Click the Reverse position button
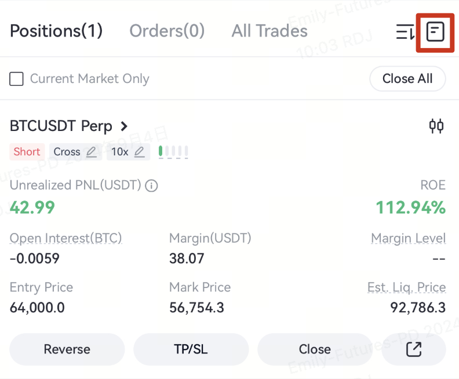 (x=67, y=349)
